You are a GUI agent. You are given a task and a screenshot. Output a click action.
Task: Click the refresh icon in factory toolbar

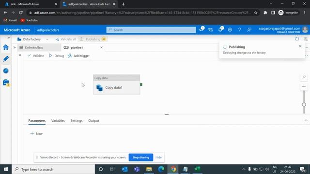[297, 39]
